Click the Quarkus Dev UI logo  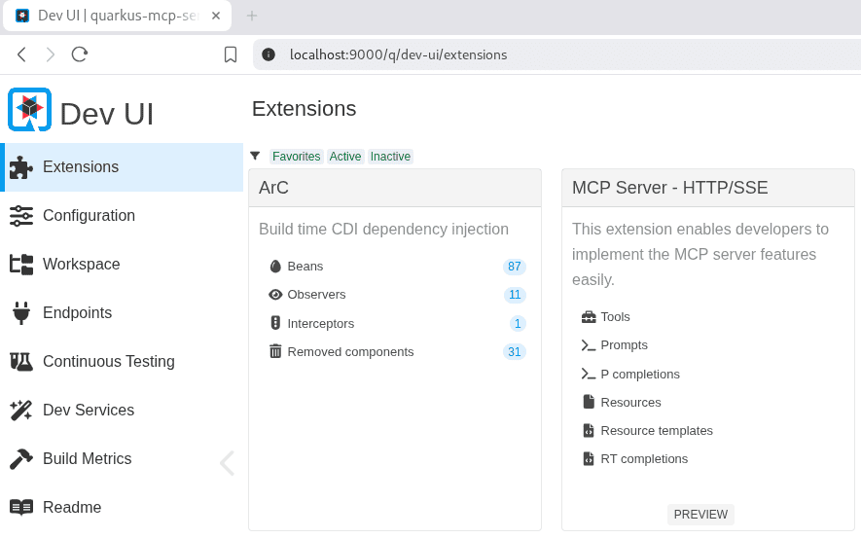[29, 110]
